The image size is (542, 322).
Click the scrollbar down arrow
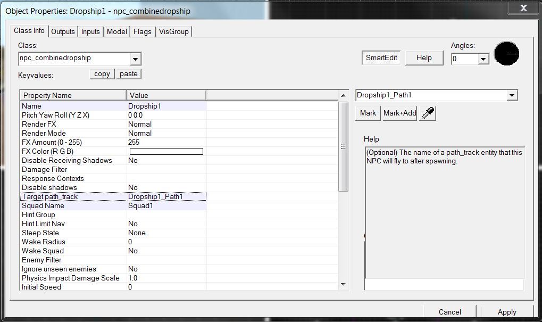pos(343,285)
